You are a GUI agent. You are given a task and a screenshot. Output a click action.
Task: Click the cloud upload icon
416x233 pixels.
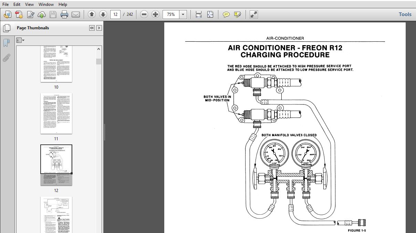tap(41, 14)
